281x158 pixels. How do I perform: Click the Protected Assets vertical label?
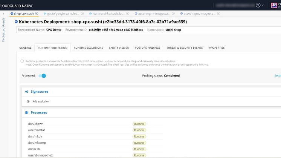click(3, 29)
